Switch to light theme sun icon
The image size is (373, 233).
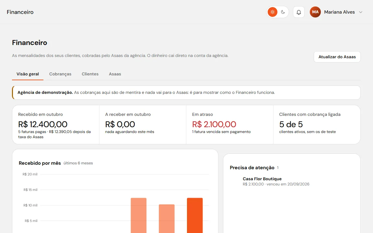coord(272,12)
